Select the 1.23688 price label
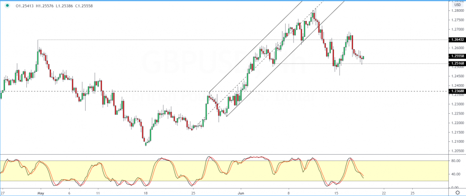This screenshot has height=196, width=466. (457, 91)
